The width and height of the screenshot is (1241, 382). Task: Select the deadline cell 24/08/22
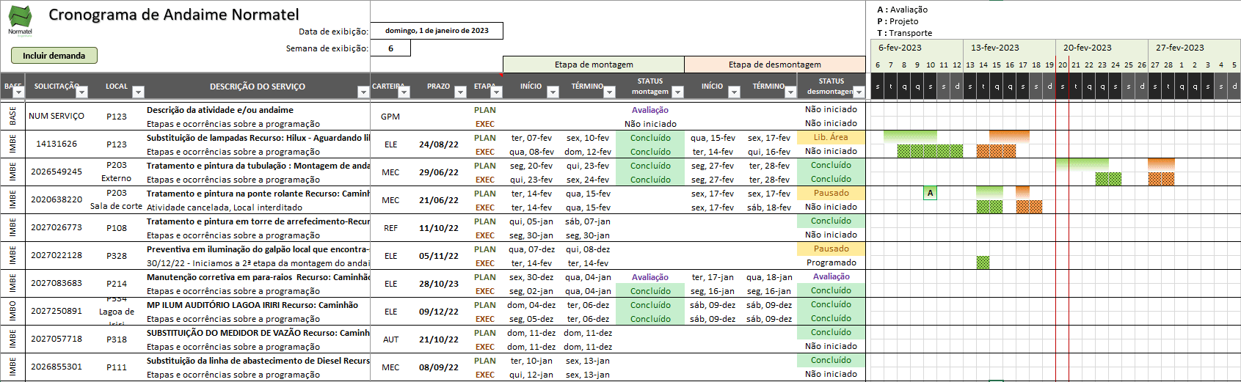point(439,144)
